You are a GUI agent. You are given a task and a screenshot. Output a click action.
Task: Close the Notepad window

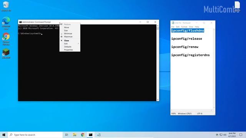[x=211, y=23]
